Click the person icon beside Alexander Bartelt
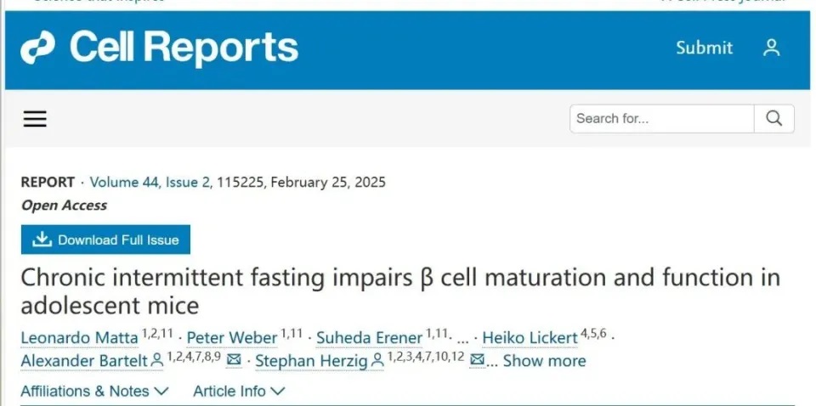 [x=156, y=360]
